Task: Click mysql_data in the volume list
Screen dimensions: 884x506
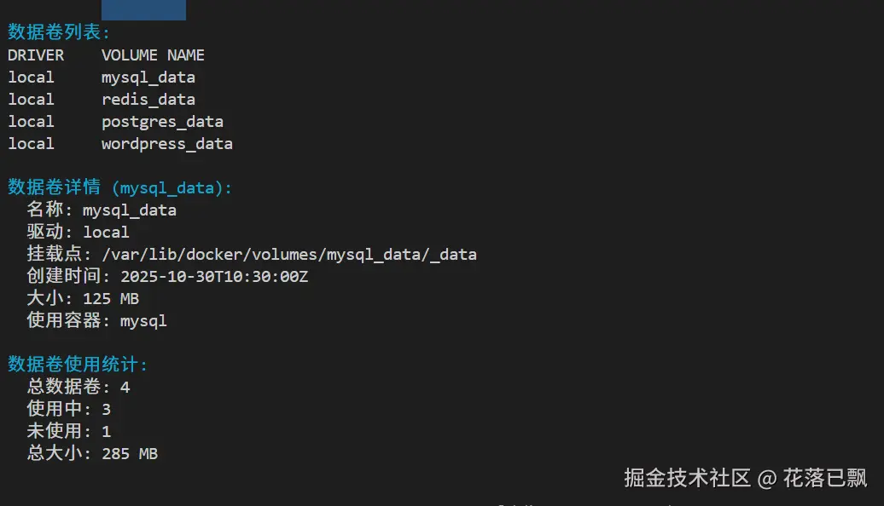Action: click(x=148, y=78)
